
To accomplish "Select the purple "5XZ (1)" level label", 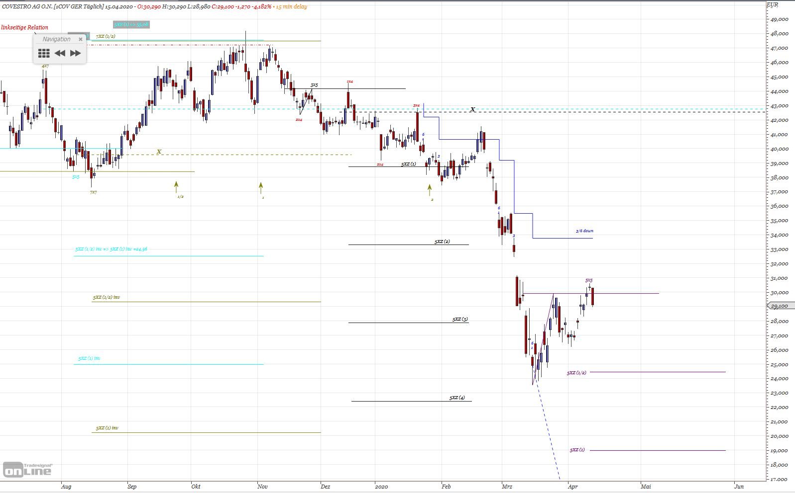I will (577, 450).
